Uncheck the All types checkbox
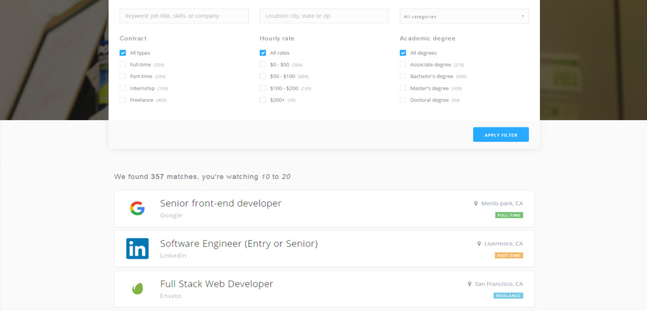 (123, 53)
